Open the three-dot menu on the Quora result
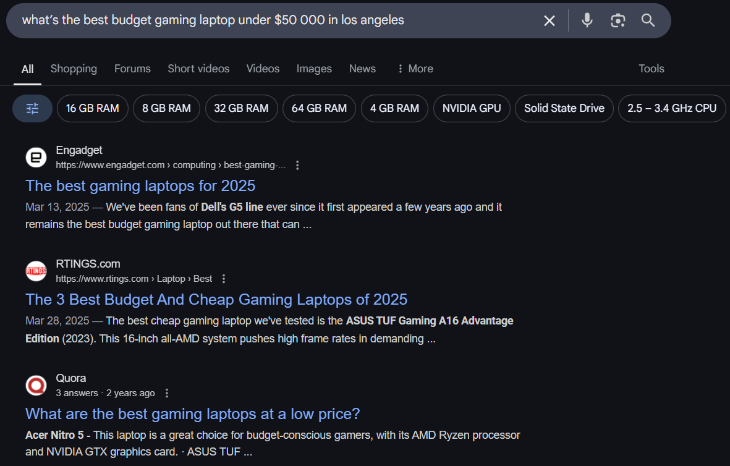 pyautogui.click(x=166, y=392)
